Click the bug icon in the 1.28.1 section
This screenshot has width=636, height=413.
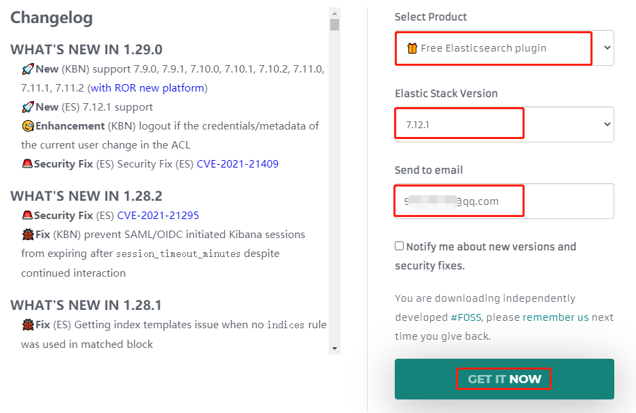(x=28, y=325)
